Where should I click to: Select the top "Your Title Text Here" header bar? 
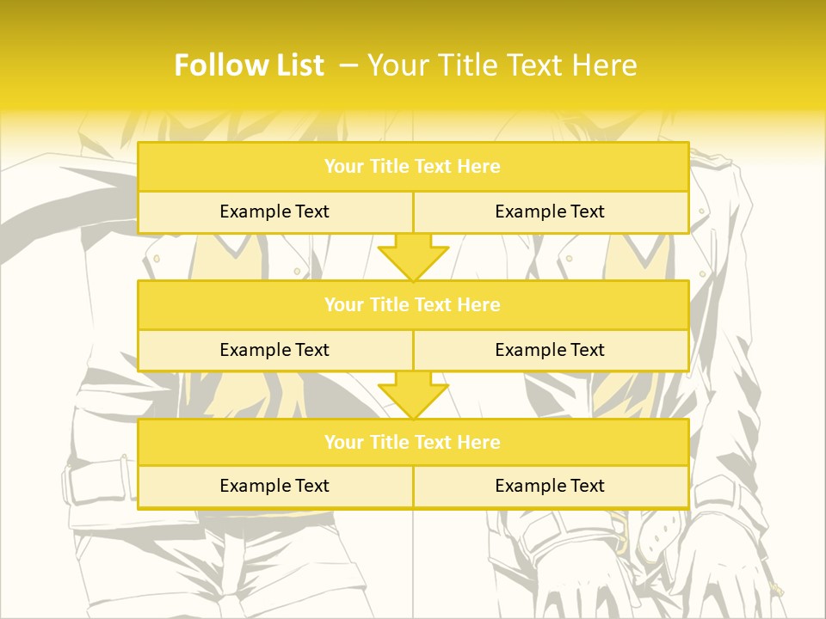413,167
